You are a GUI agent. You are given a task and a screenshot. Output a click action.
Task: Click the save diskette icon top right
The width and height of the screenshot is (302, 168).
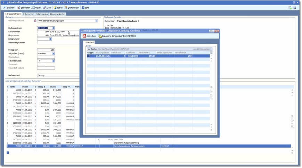(295, 8)
